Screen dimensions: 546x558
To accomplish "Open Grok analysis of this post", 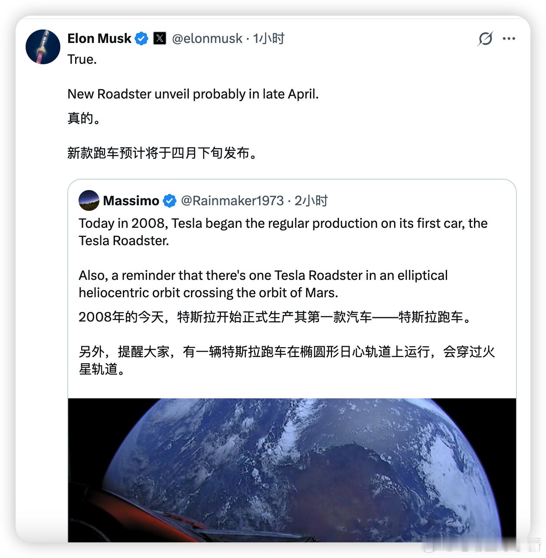I will pyautogui.click(x=485, y=39).
